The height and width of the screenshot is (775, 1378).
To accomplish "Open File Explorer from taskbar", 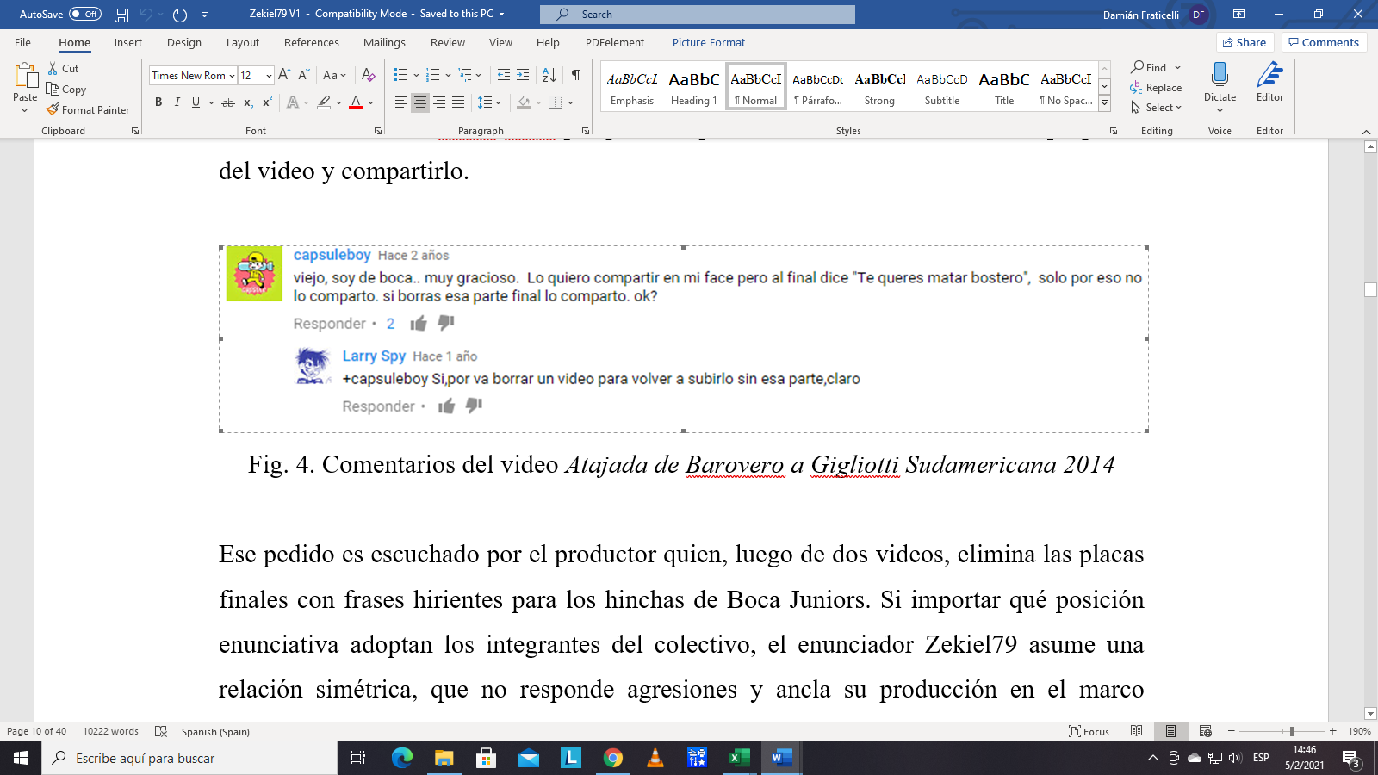I will point(444,758).
